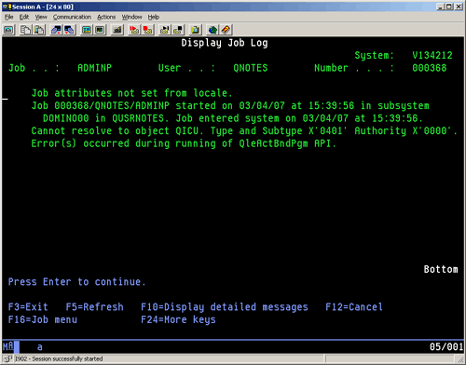Image resolution: width=466 pixels, height=365 pixels.
Task: Click 'I902 - Session successfully started' status message
Action: point(59,358)
